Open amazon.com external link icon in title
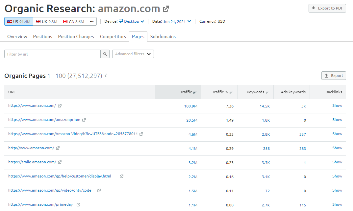Screen dimensions: 353x211 coord(166,9)
